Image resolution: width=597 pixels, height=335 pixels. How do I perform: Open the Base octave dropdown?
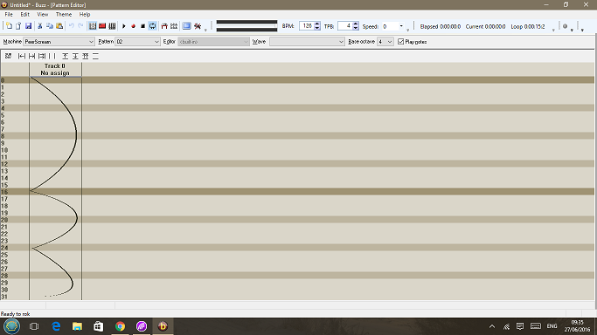(x=385, y=42)
